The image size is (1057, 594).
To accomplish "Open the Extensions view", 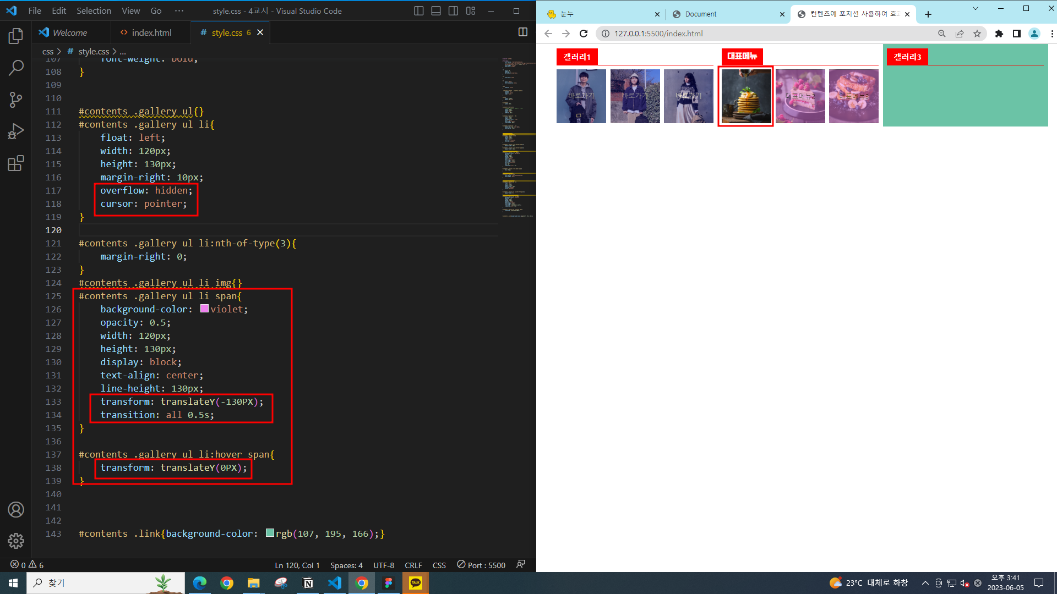I will (x=16, y=163).
